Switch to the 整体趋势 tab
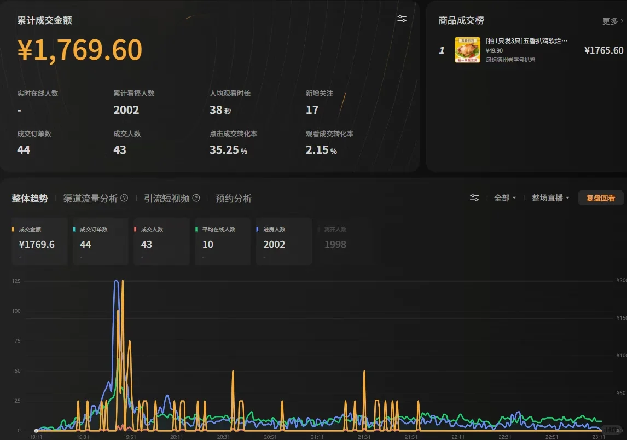The width and height of the screenshot is (627, 440). click(x=30, y=199)
